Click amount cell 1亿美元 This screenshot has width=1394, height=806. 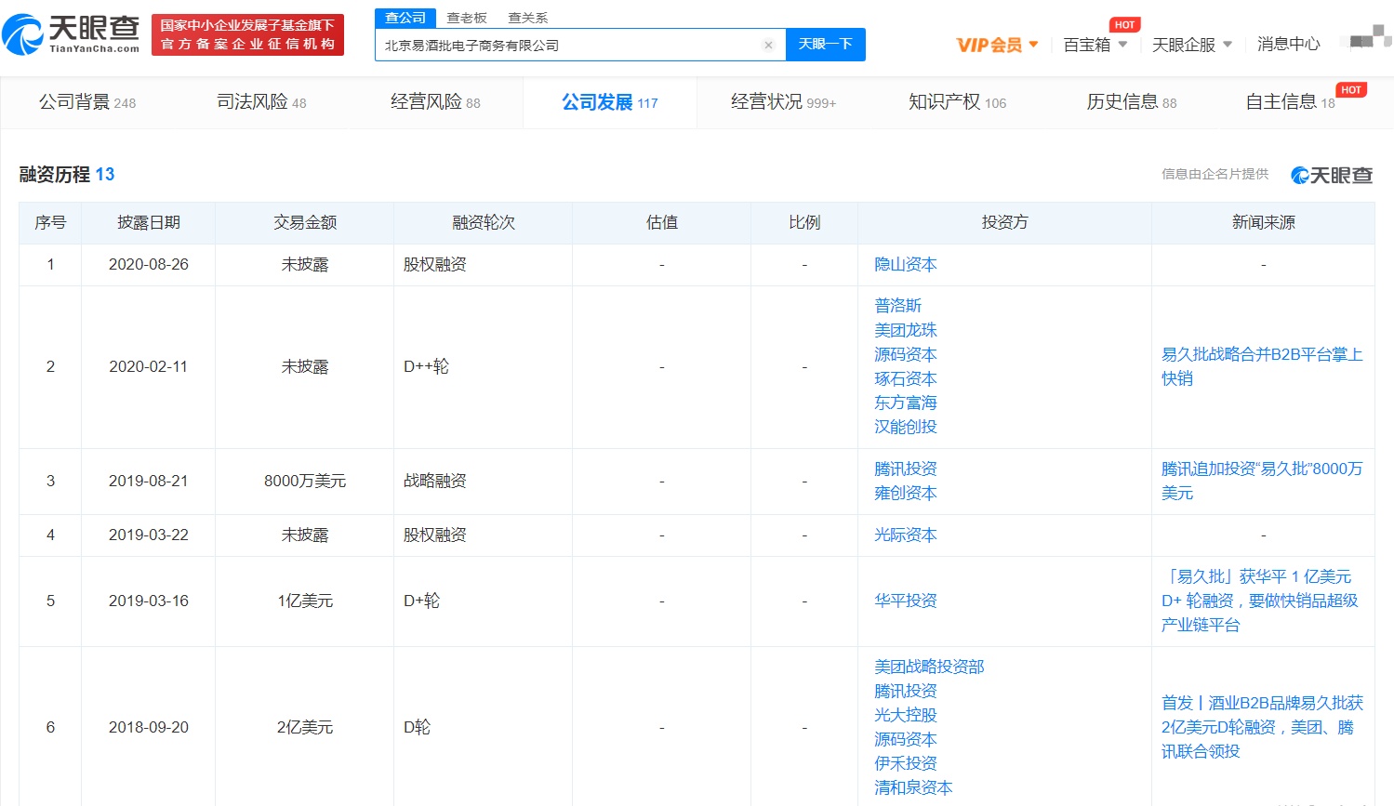[x=305, y=601]
